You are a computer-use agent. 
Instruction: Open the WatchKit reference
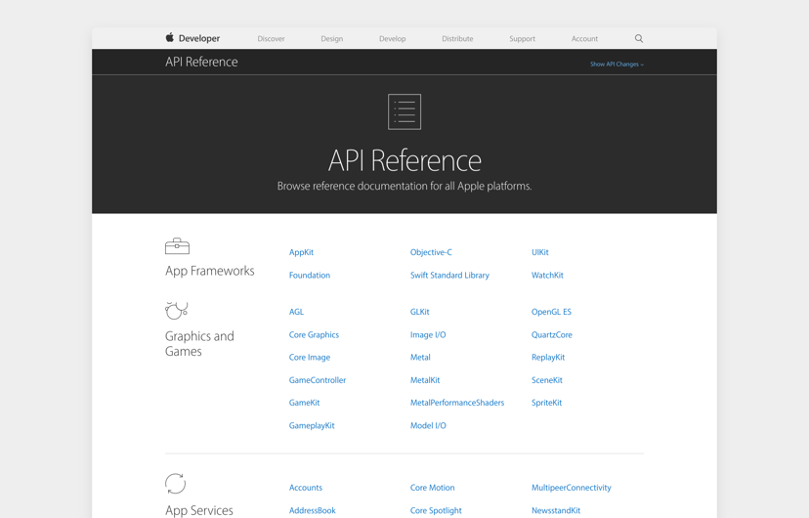click(x=547, y=275)
